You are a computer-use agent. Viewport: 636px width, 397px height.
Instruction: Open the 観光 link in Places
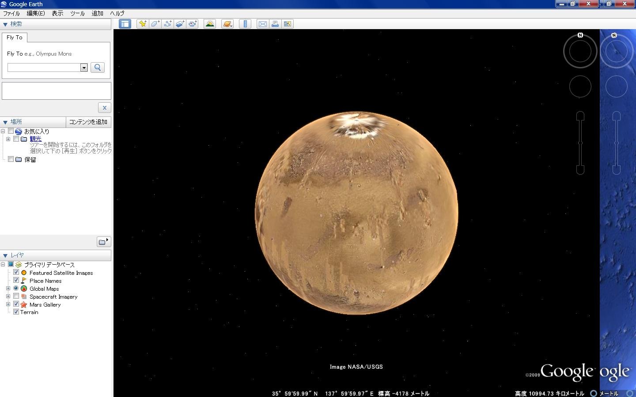coord(36,139)
